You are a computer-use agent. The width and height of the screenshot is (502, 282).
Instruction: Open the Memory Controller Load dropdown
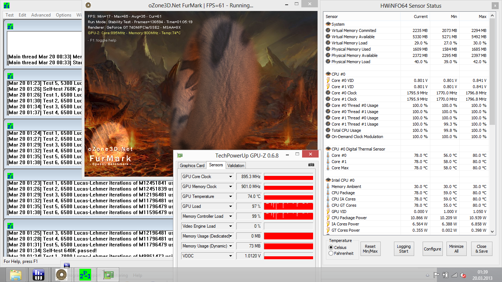pyautogui.click(x=231, y=216)
